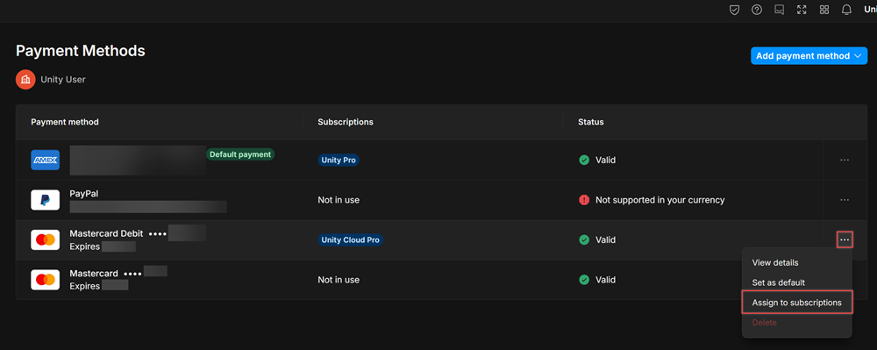Click the PayPal logo icon
Image resolution: width=877 pixels, height=350 pixels.
46,200
